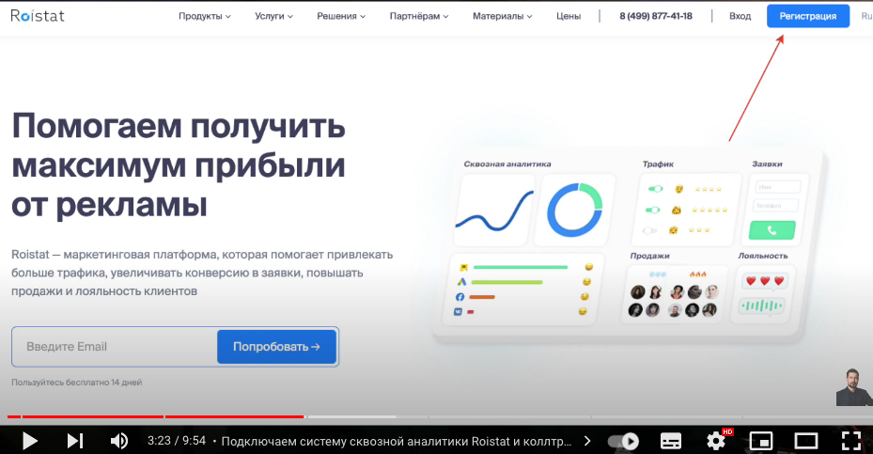The height and width of the screenshot is (454, 873).
Task: Click the Регистрация button
Action: pyautogui.click(x=808, y=16)
